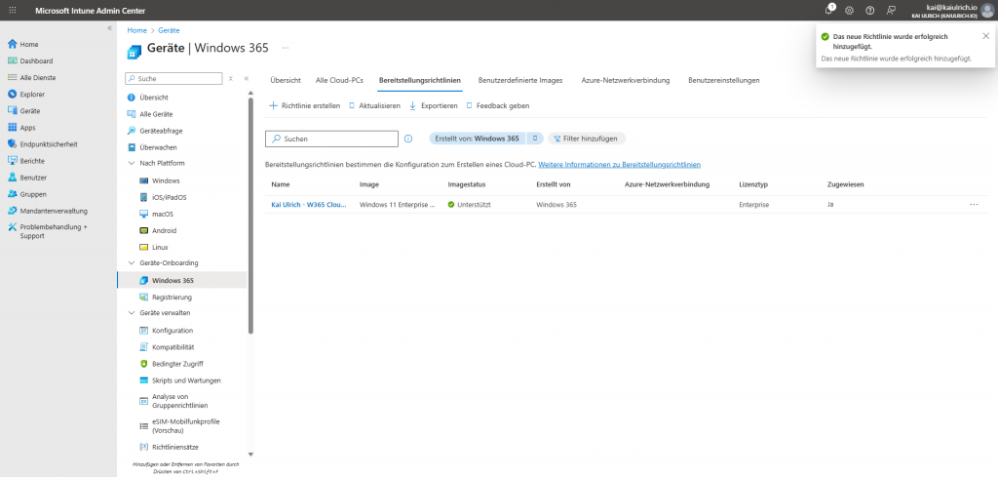Click Richtlinie erstellen button
The image size is (998, 477).
305,105
